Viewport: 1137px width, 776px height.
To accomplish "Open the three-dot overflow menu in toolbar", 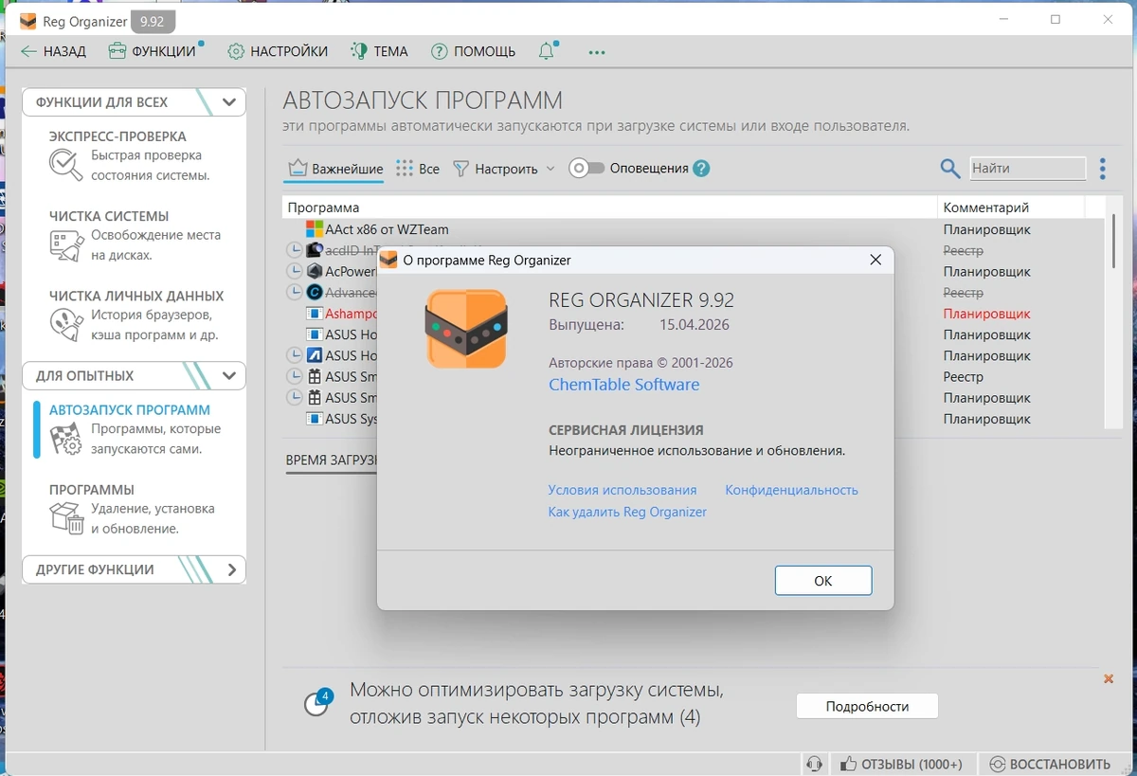I will (x=597, y=52).
